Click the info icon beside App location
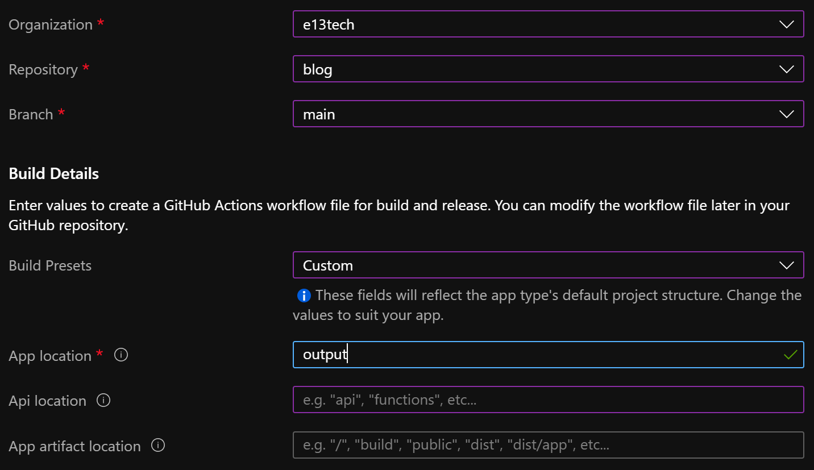The width and height of the screenshot is (814, 470). 121,355
